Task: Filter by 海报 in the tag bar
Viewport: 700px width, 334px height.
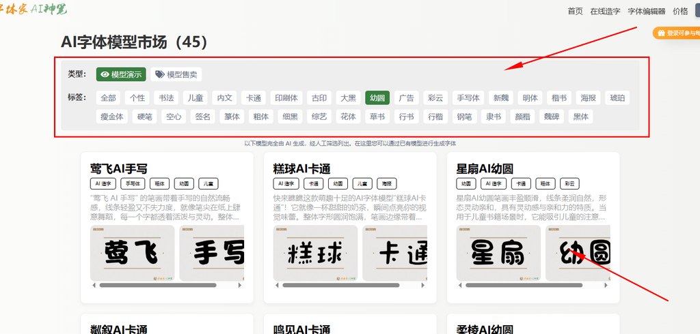Action: [x=589, y=98]
